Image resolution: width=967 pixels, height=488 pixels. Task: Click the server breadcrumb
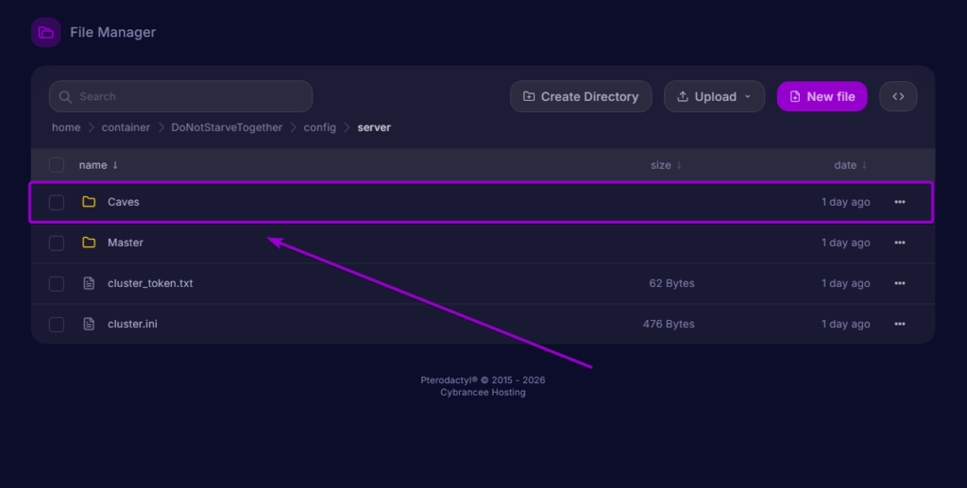point(374,127)
